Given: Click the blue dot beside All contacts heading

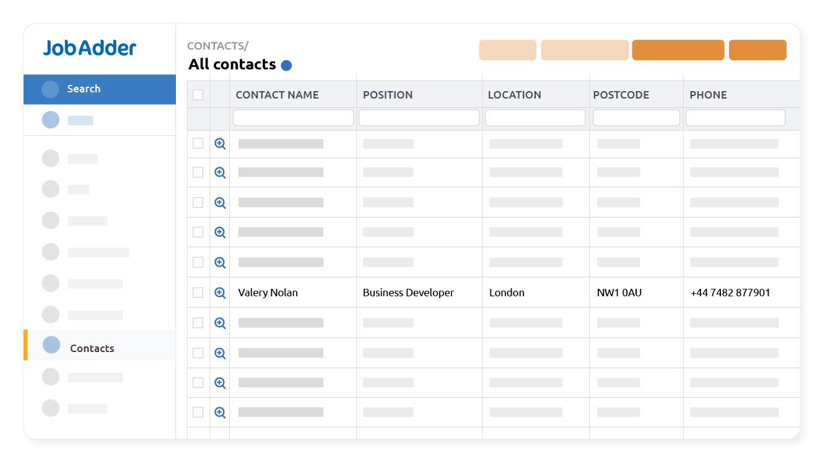Looking at the screenshot, I should click(286, 64).
